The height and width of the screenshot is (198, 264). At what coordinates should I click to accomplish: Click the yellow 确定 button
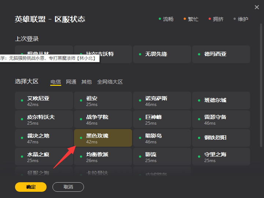(x=31, y=187)
